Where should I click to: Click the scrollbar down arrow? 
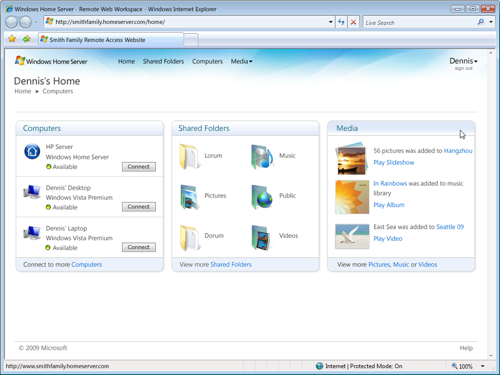(x=491, y=355)
